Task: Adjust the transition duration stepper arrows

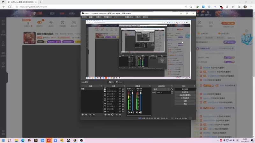Action: [172, 92]
